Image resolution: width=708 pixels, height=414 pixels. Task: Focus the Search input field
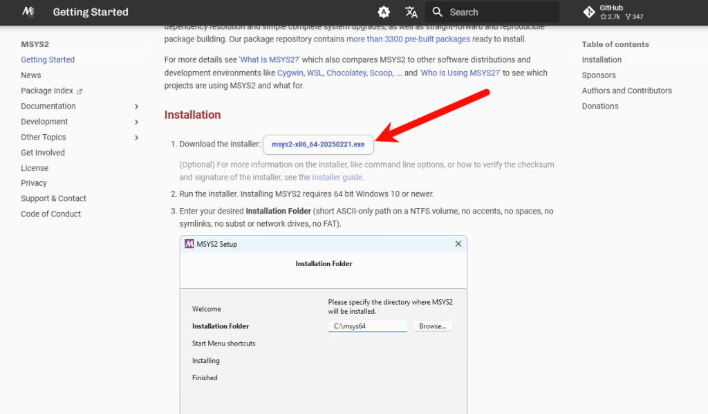pos(493,12)
